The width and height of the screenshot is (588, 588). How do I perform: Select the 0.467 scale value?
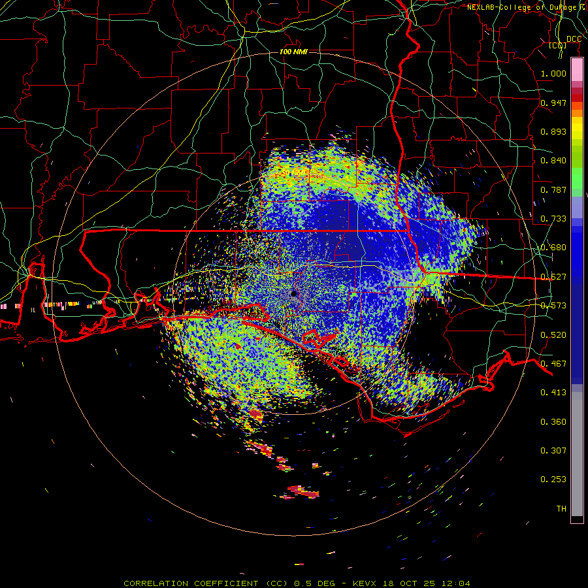553,364
